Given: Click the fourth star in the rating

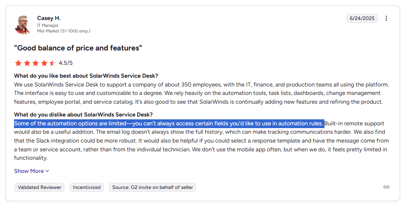Looking at the screenshot, I should [x=44, y=63].
